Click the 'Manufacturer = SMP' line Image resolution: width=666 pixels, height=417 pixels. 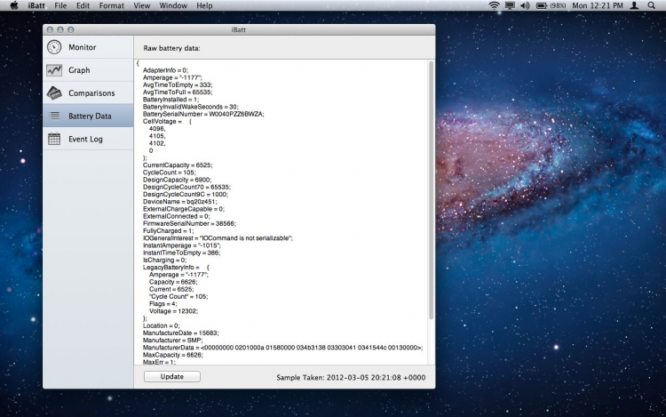[x=172, y=340]
